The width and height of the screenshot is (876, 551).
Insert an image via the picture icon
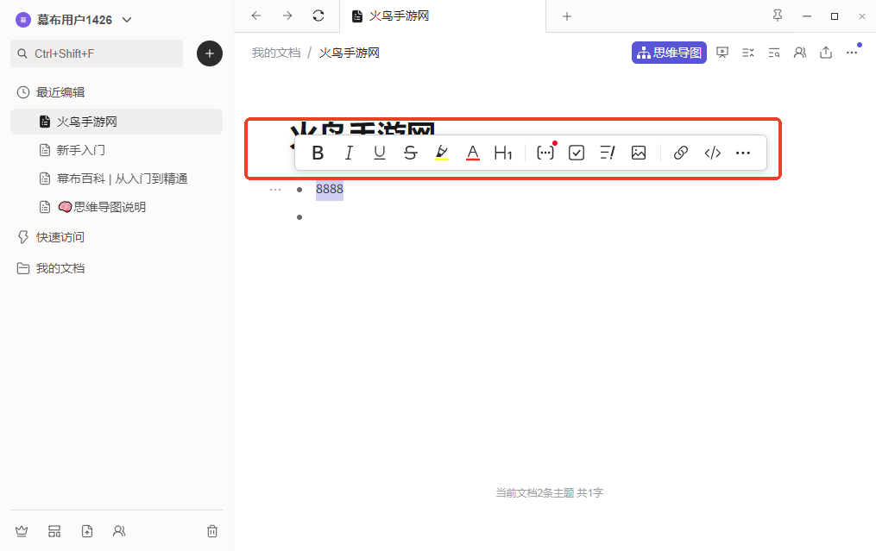click(639, 153)
